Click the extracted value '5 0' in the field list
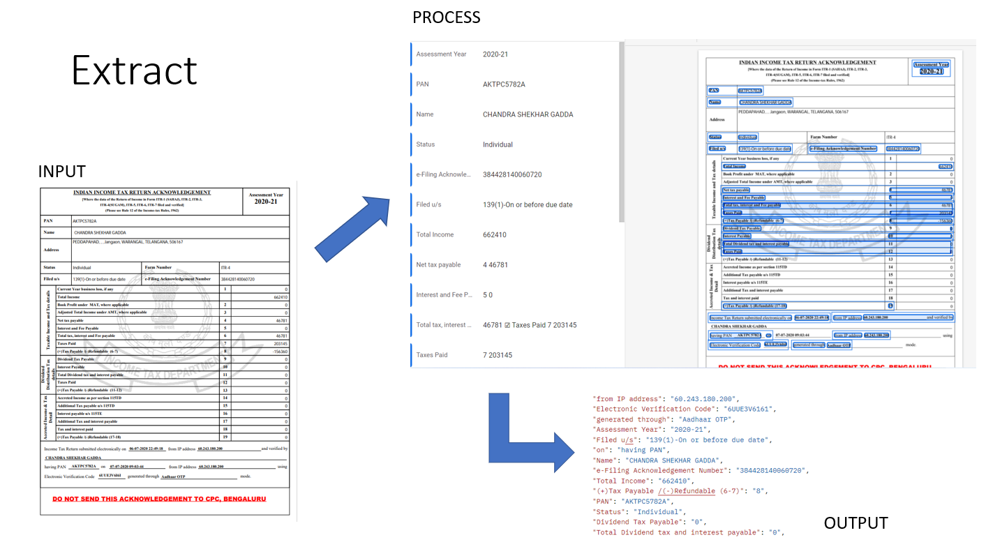This screenshot has width=986, height=549. tap(488, 294)
